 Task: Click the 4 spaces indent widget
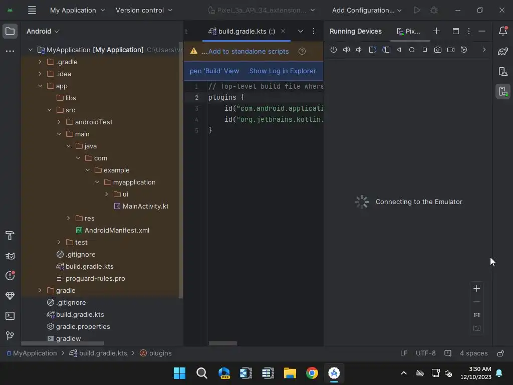coord(473,353)
